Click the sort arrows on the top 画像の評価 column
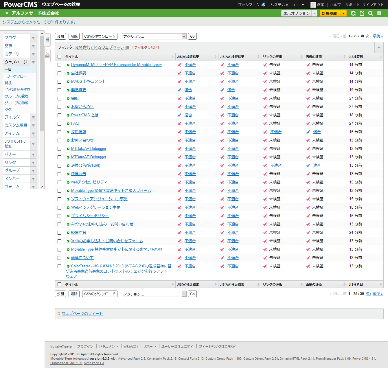The width and height of the screenshot is (388, 373). pyautogui.click(x=344, y=57)
